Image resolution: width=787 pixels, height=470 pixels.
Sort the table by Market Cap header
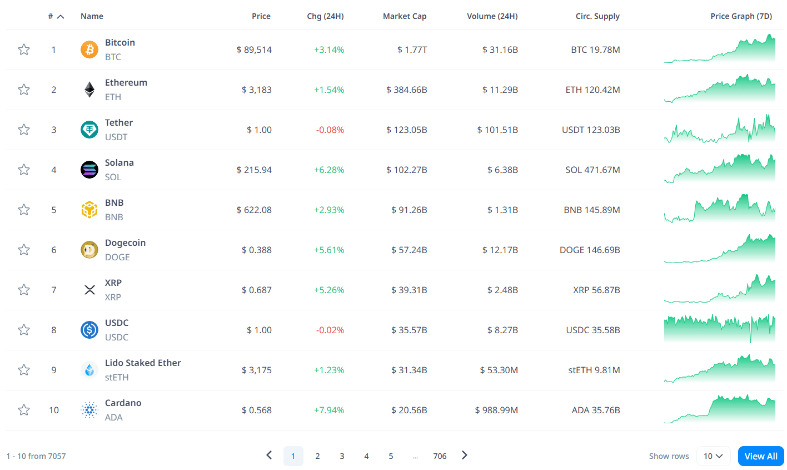coord(405,16)
